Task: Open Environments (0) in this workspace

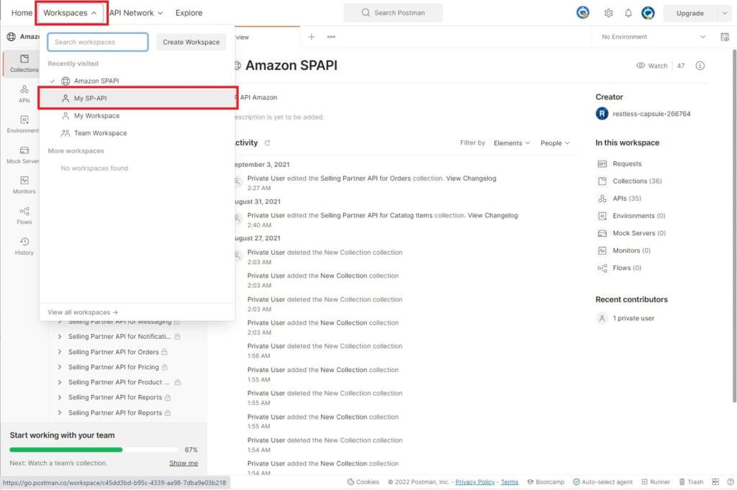Action: pos(631,216)
